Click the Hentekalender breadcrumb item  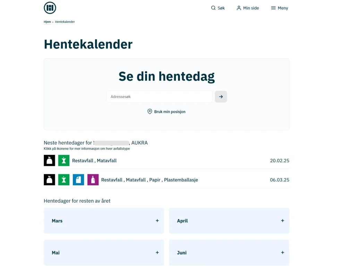(x=65, y=22)
